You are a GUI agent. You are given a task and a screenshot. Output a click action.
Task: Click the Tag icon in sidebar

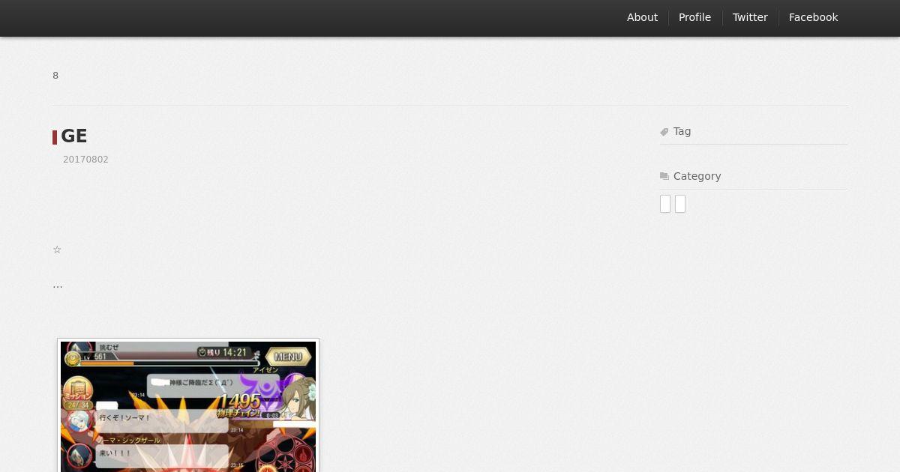[x=664, y=132]
